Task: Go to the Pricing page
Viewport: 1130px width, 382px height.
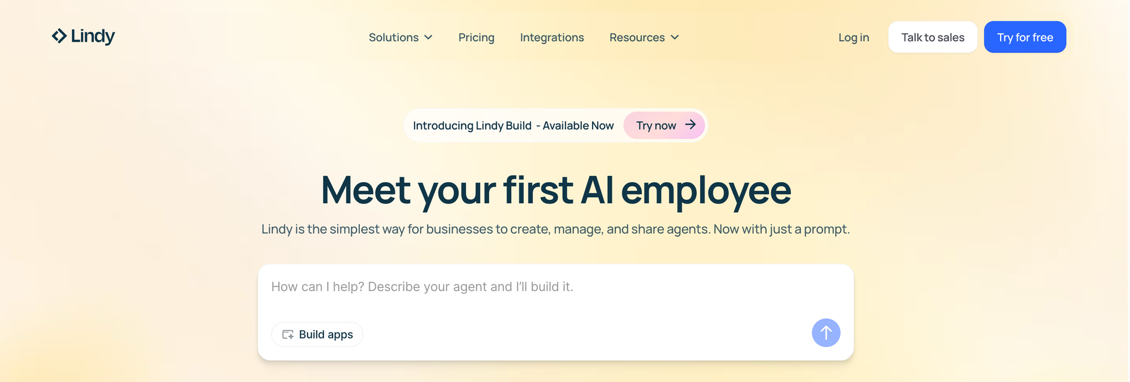Action: click(x=476, y=37)
